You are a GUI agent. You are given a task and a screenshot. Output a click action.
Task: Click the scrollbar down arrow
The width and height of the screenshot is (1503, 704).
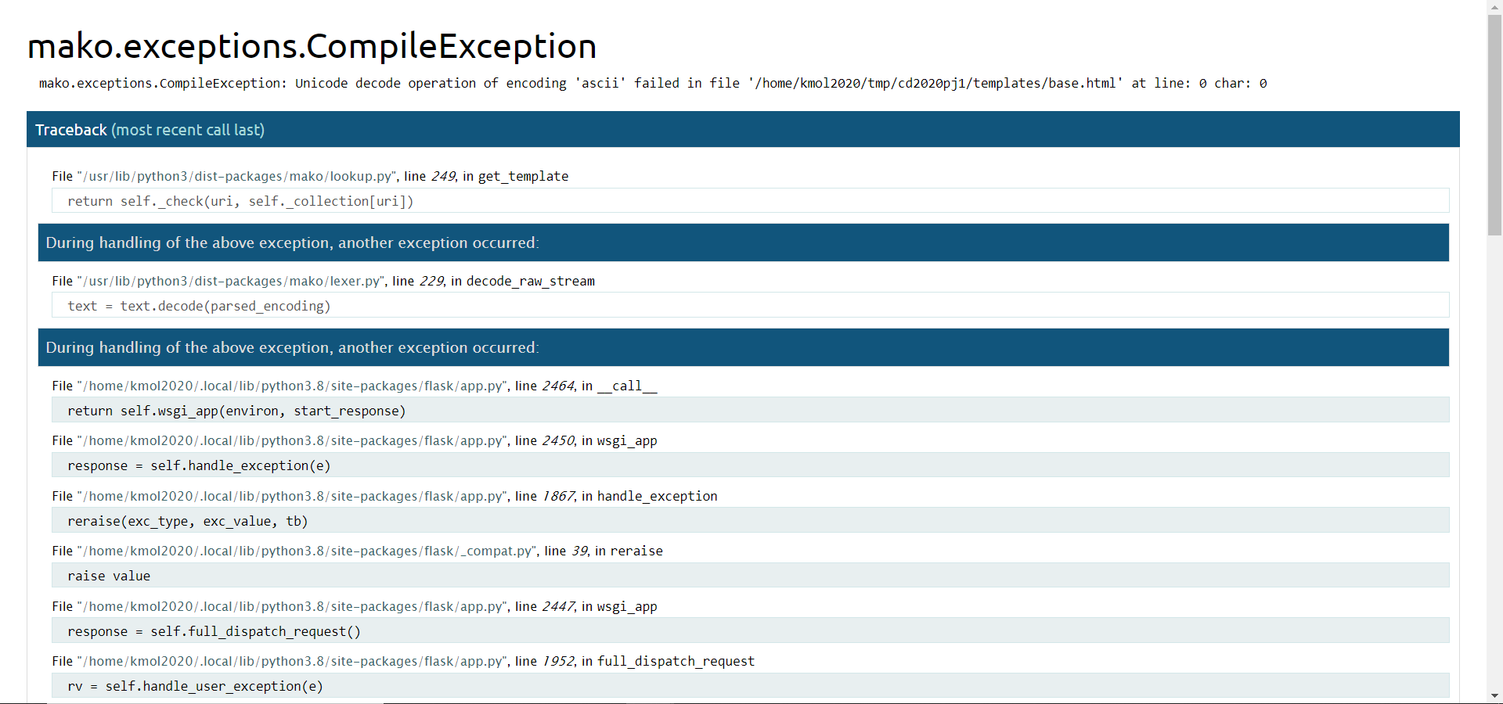coord(1494,696)
